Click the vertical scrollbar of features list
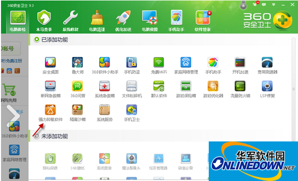The height and width of the screenshot is (181, 298). pos(294,89)
